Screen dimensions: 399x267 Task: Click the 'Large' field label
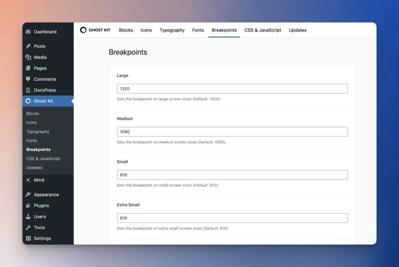122,76
